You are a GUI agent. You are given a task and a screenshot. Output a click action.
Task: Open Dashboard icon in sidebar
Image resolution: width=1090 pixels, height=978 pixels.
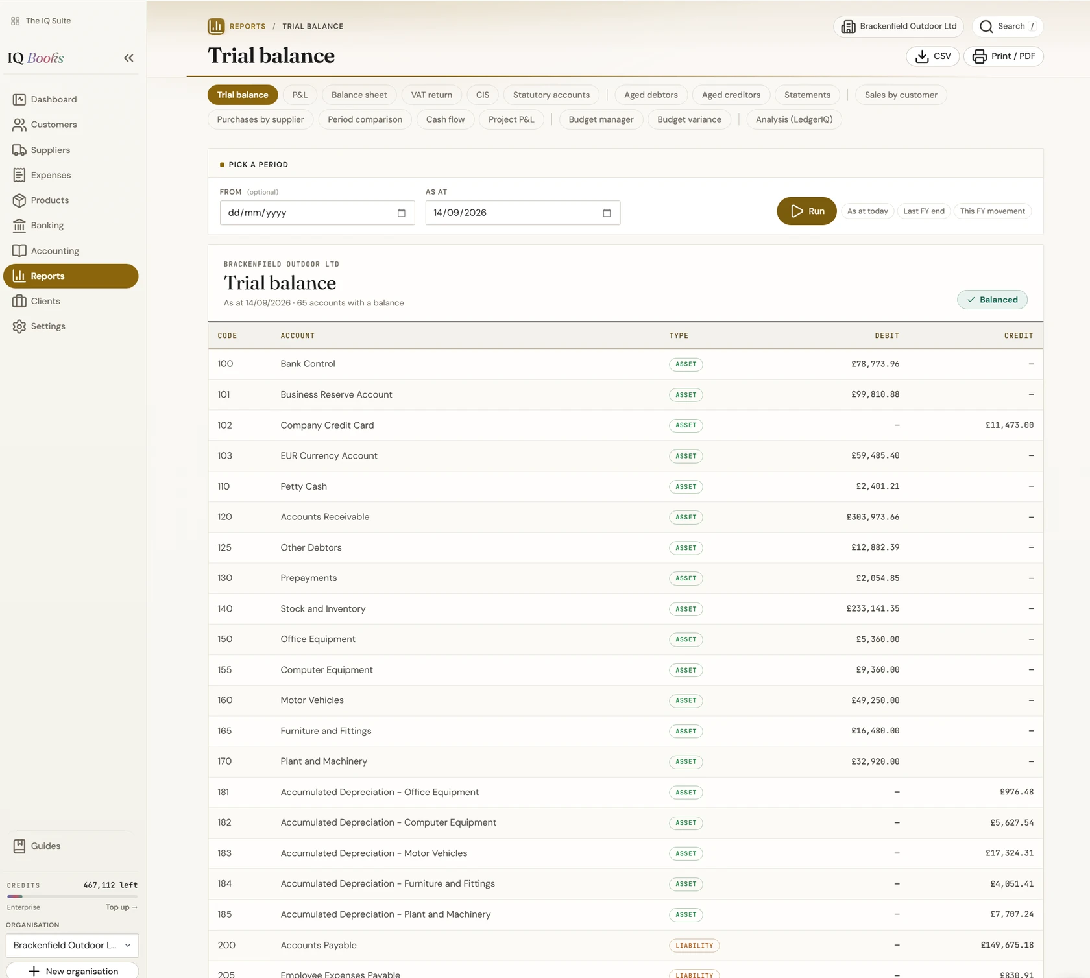tap(19, 99)
